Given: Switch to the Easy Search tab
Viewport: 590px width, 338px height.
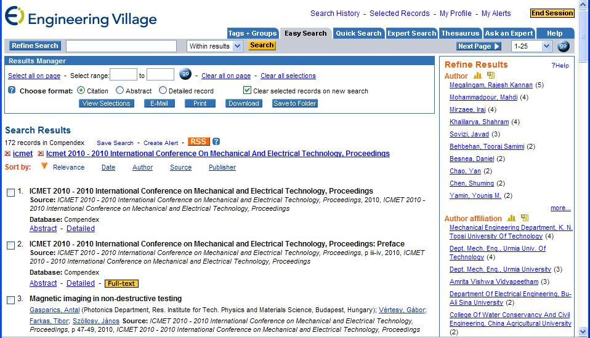Looking at the screenshot, I should pyautogui.click(x=305, y=33).
